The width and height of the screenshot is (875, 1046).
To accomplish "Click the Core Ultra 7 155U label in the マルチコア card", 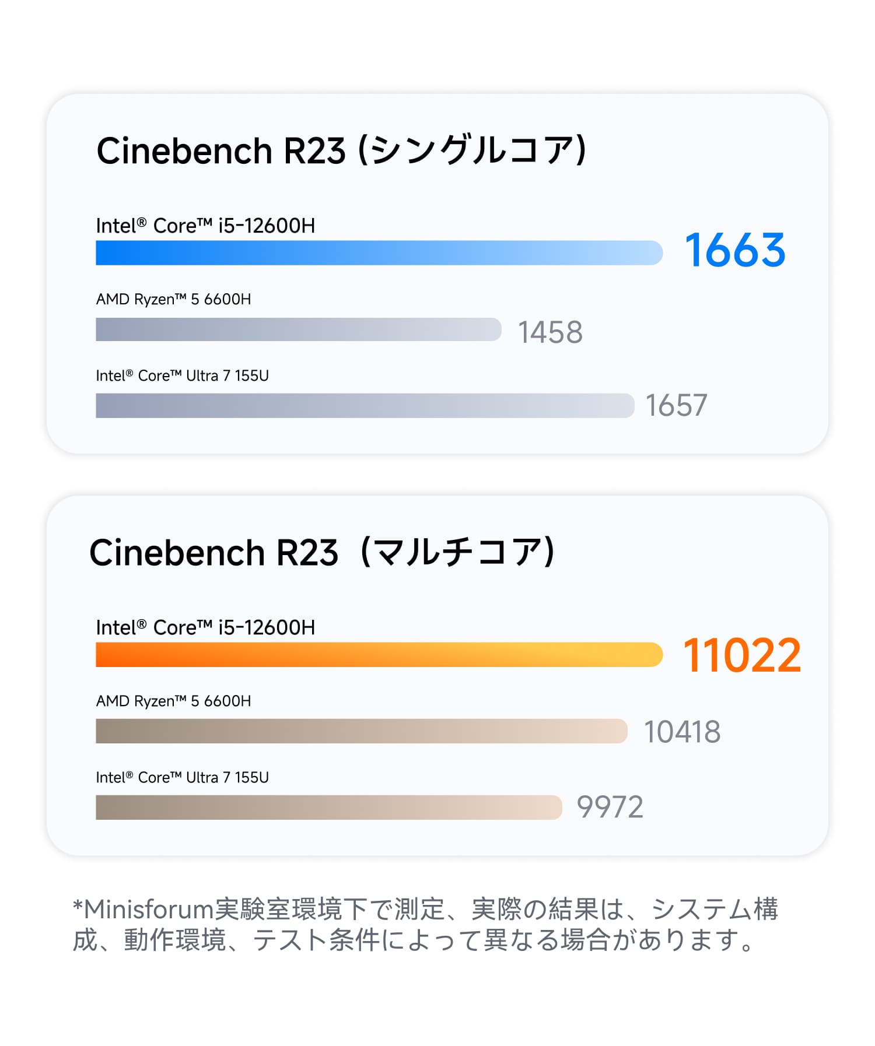I will point(182,777).
